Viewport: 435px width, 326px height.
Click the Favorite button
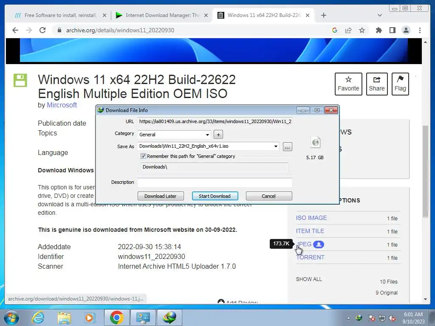(348, 84)
